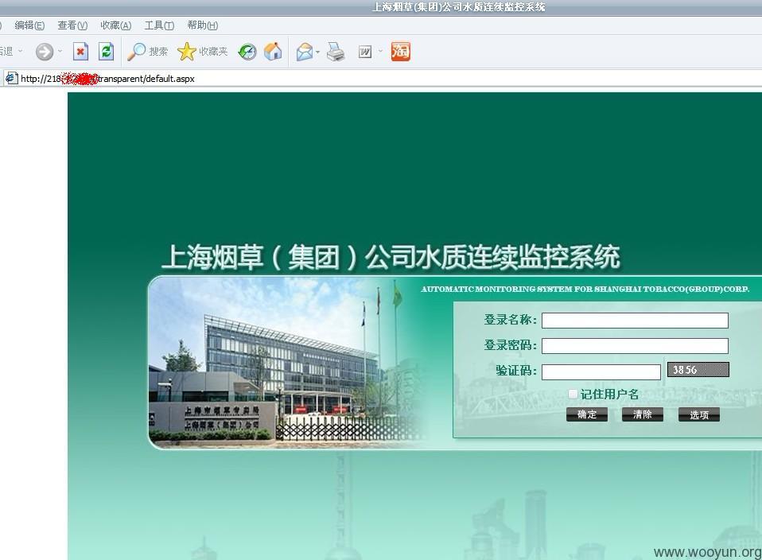The width and height of the screenshot is (762, 560).
Task: Click the History clock icon
Action: coord(247,52)
